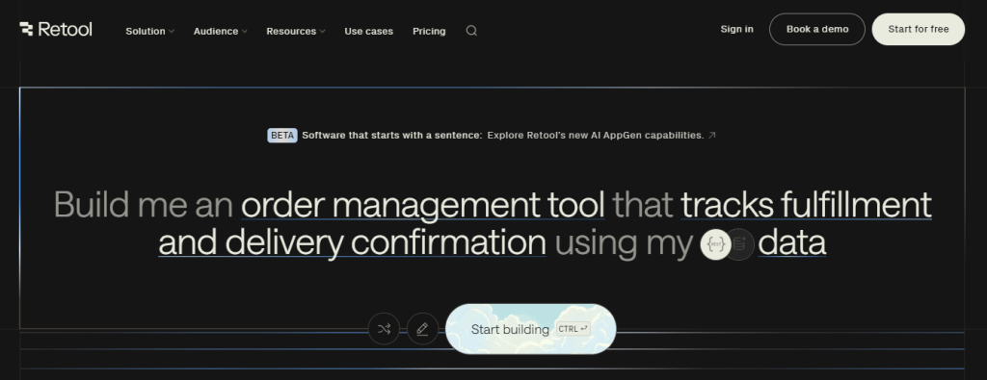The width and height of the screenshot is (987, 380).
Task: Click 'Software that starts with a sentence:' text
Action: pos(392,135)
